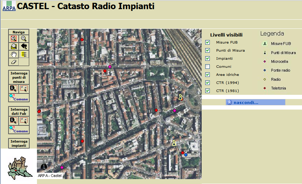Uncheck the Misure FUB layer
This screenshot has height=184, width=302.
click(x=208, y=42)
